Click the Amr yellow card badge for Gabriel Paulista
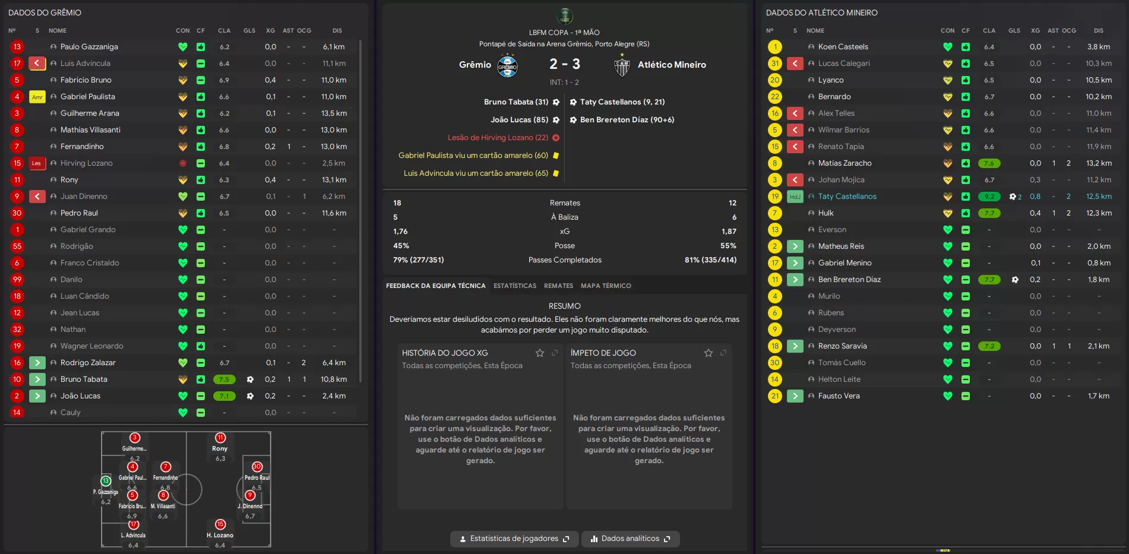Screen dimensions: 1129x554 point(37,97)
